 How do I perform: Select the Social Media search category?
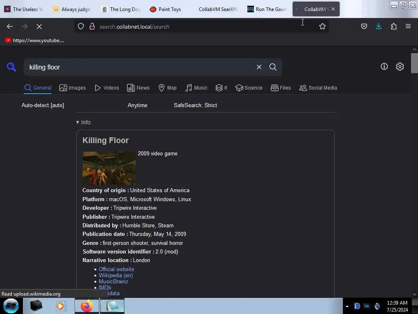(318, 88)
